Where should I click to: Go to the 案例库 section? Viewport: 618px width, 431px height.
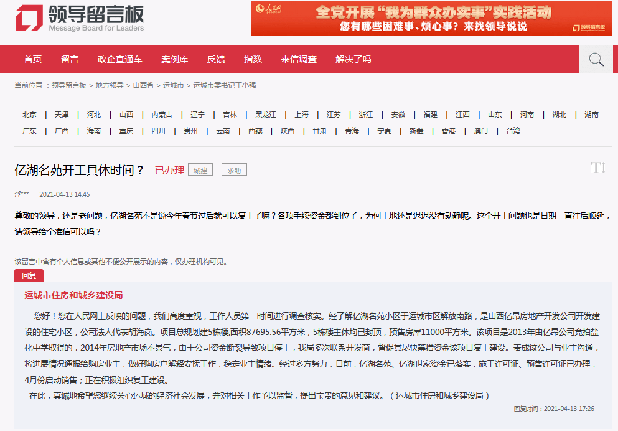click(x=174, y=59)
